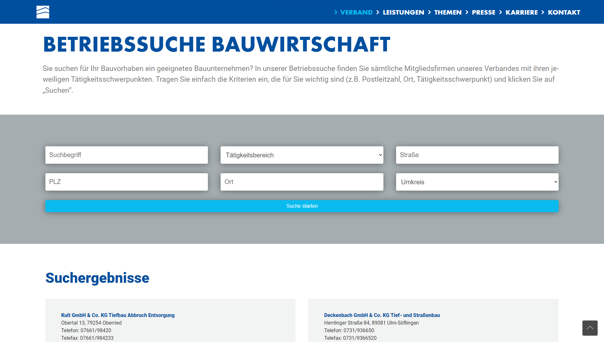This screenshot has height=342, width=604.
Task: Open the KARRIERE menu item
Action: 521,12
